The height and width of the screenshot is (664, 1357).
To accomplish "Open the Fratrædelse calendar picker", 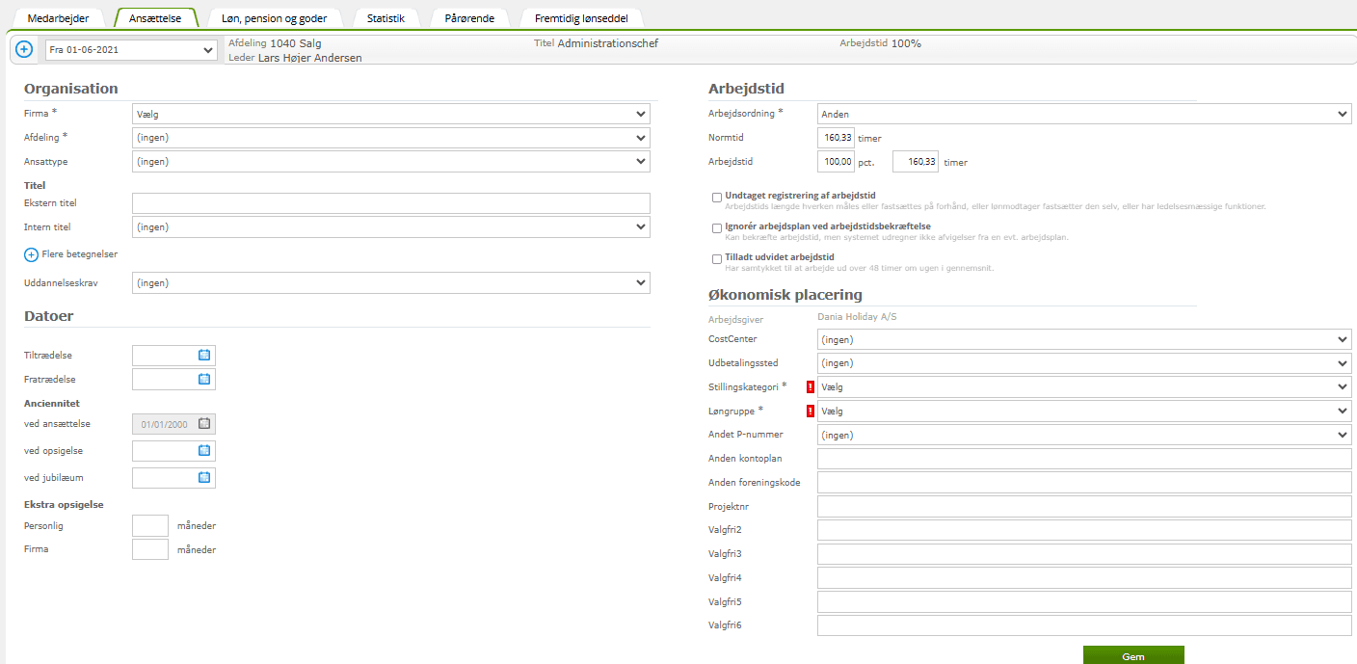I will point(204,379).
